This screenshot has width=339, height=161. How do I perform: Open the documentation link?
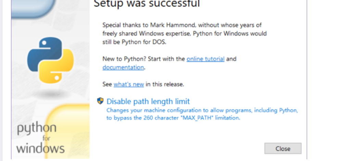[123, 67]
